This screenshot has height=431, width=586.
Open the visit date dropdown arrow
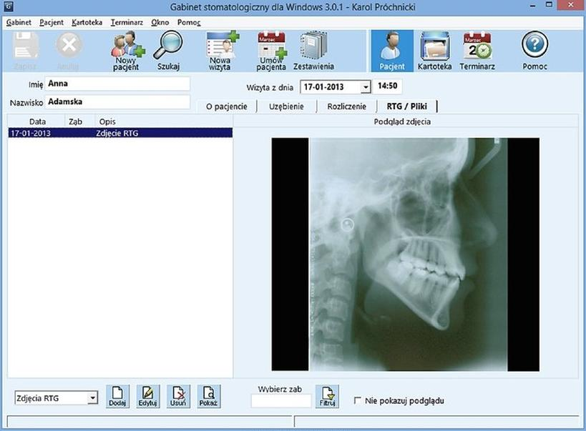pyautogui.click(x=365, y=87)
